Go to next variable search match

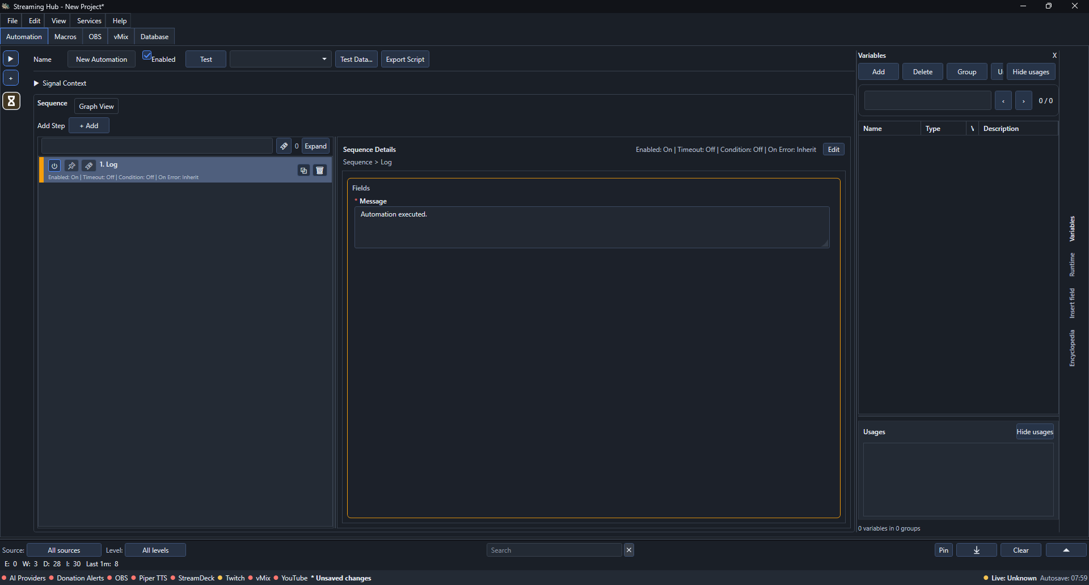click(x=1023, y=101)
